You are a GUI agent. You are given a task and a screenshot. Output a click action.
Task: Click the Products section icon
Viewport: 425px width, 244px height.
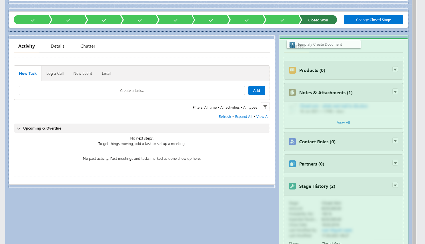292,70
